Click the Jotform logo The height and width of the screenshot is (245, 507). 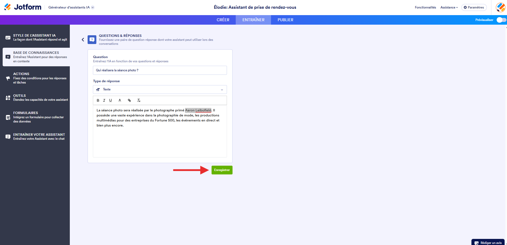pos(23,7)
